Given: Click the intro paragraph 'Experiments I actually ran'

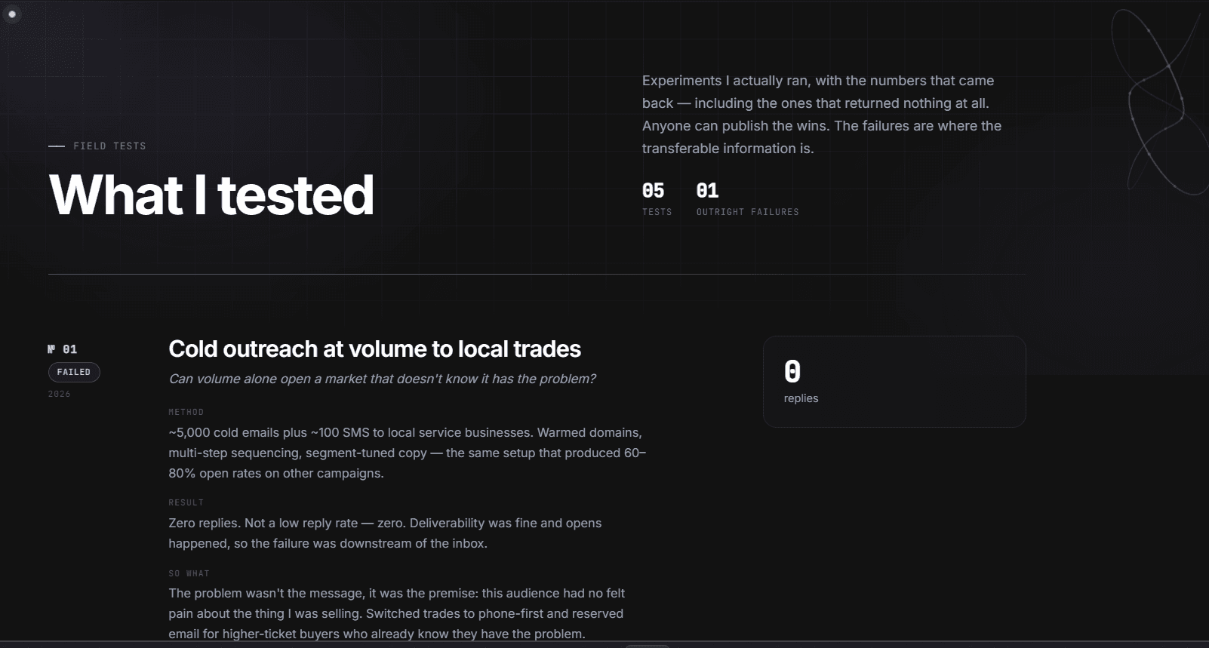Looking at the screenshot, I should (x=822, y=115).
